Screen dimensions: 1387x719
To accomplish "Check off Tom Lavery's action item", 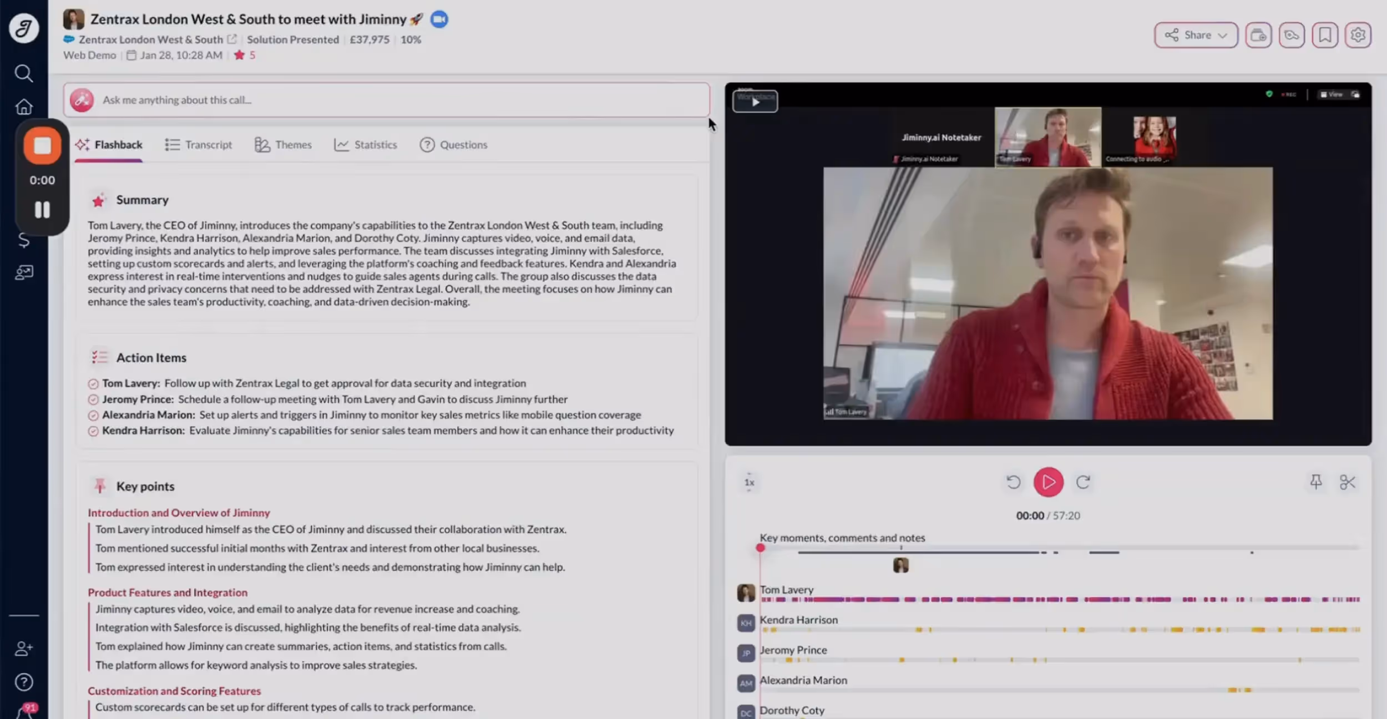I will [x=93, y=384].
